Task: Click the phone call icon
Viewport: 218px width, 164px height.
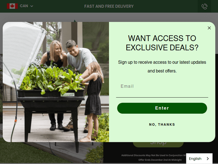Action: coord(204,6)
